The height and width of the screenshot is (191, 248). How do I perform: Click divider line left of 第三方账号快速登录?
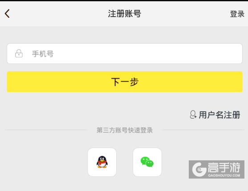(x=46, y=130)
